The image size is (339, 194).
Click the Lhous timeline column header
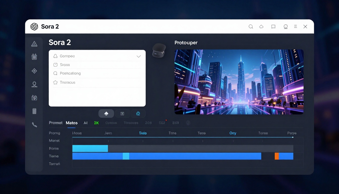[x=77, y=133]
